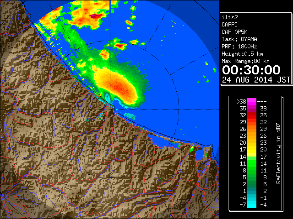Image resolution: width=293 pixels, height=219 pixels.
Task: Click the '---' legend label
Action: [262, 102]
